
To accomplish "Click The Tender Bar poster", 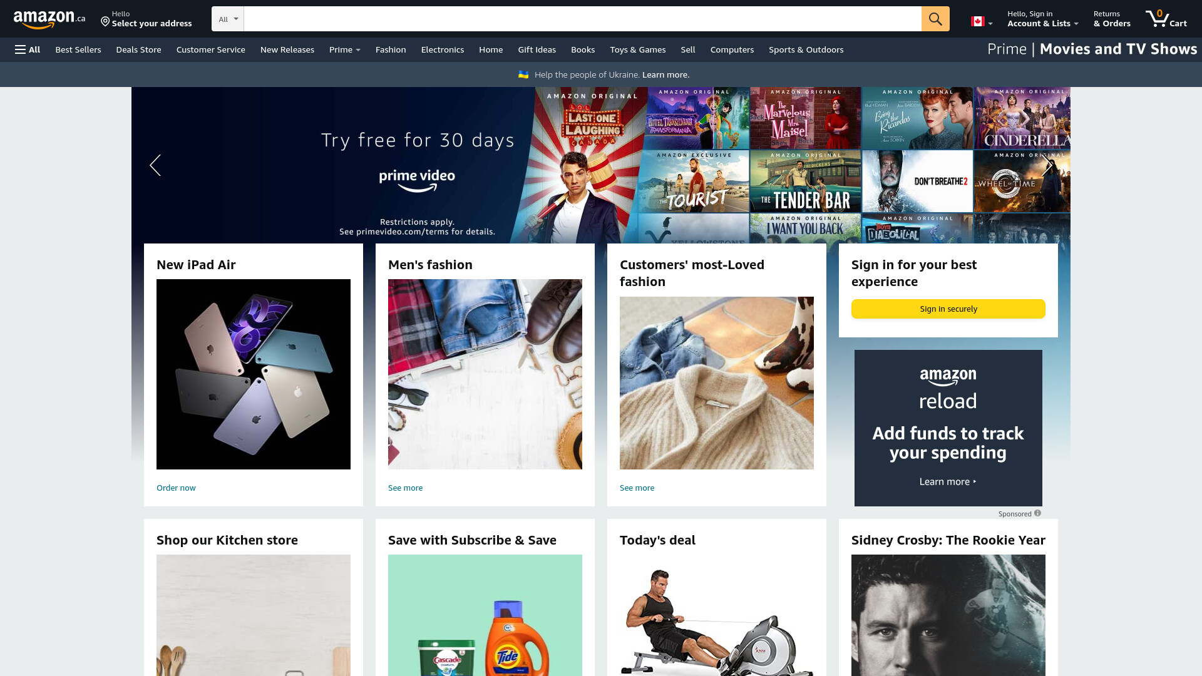I will (x=805, y=182).
